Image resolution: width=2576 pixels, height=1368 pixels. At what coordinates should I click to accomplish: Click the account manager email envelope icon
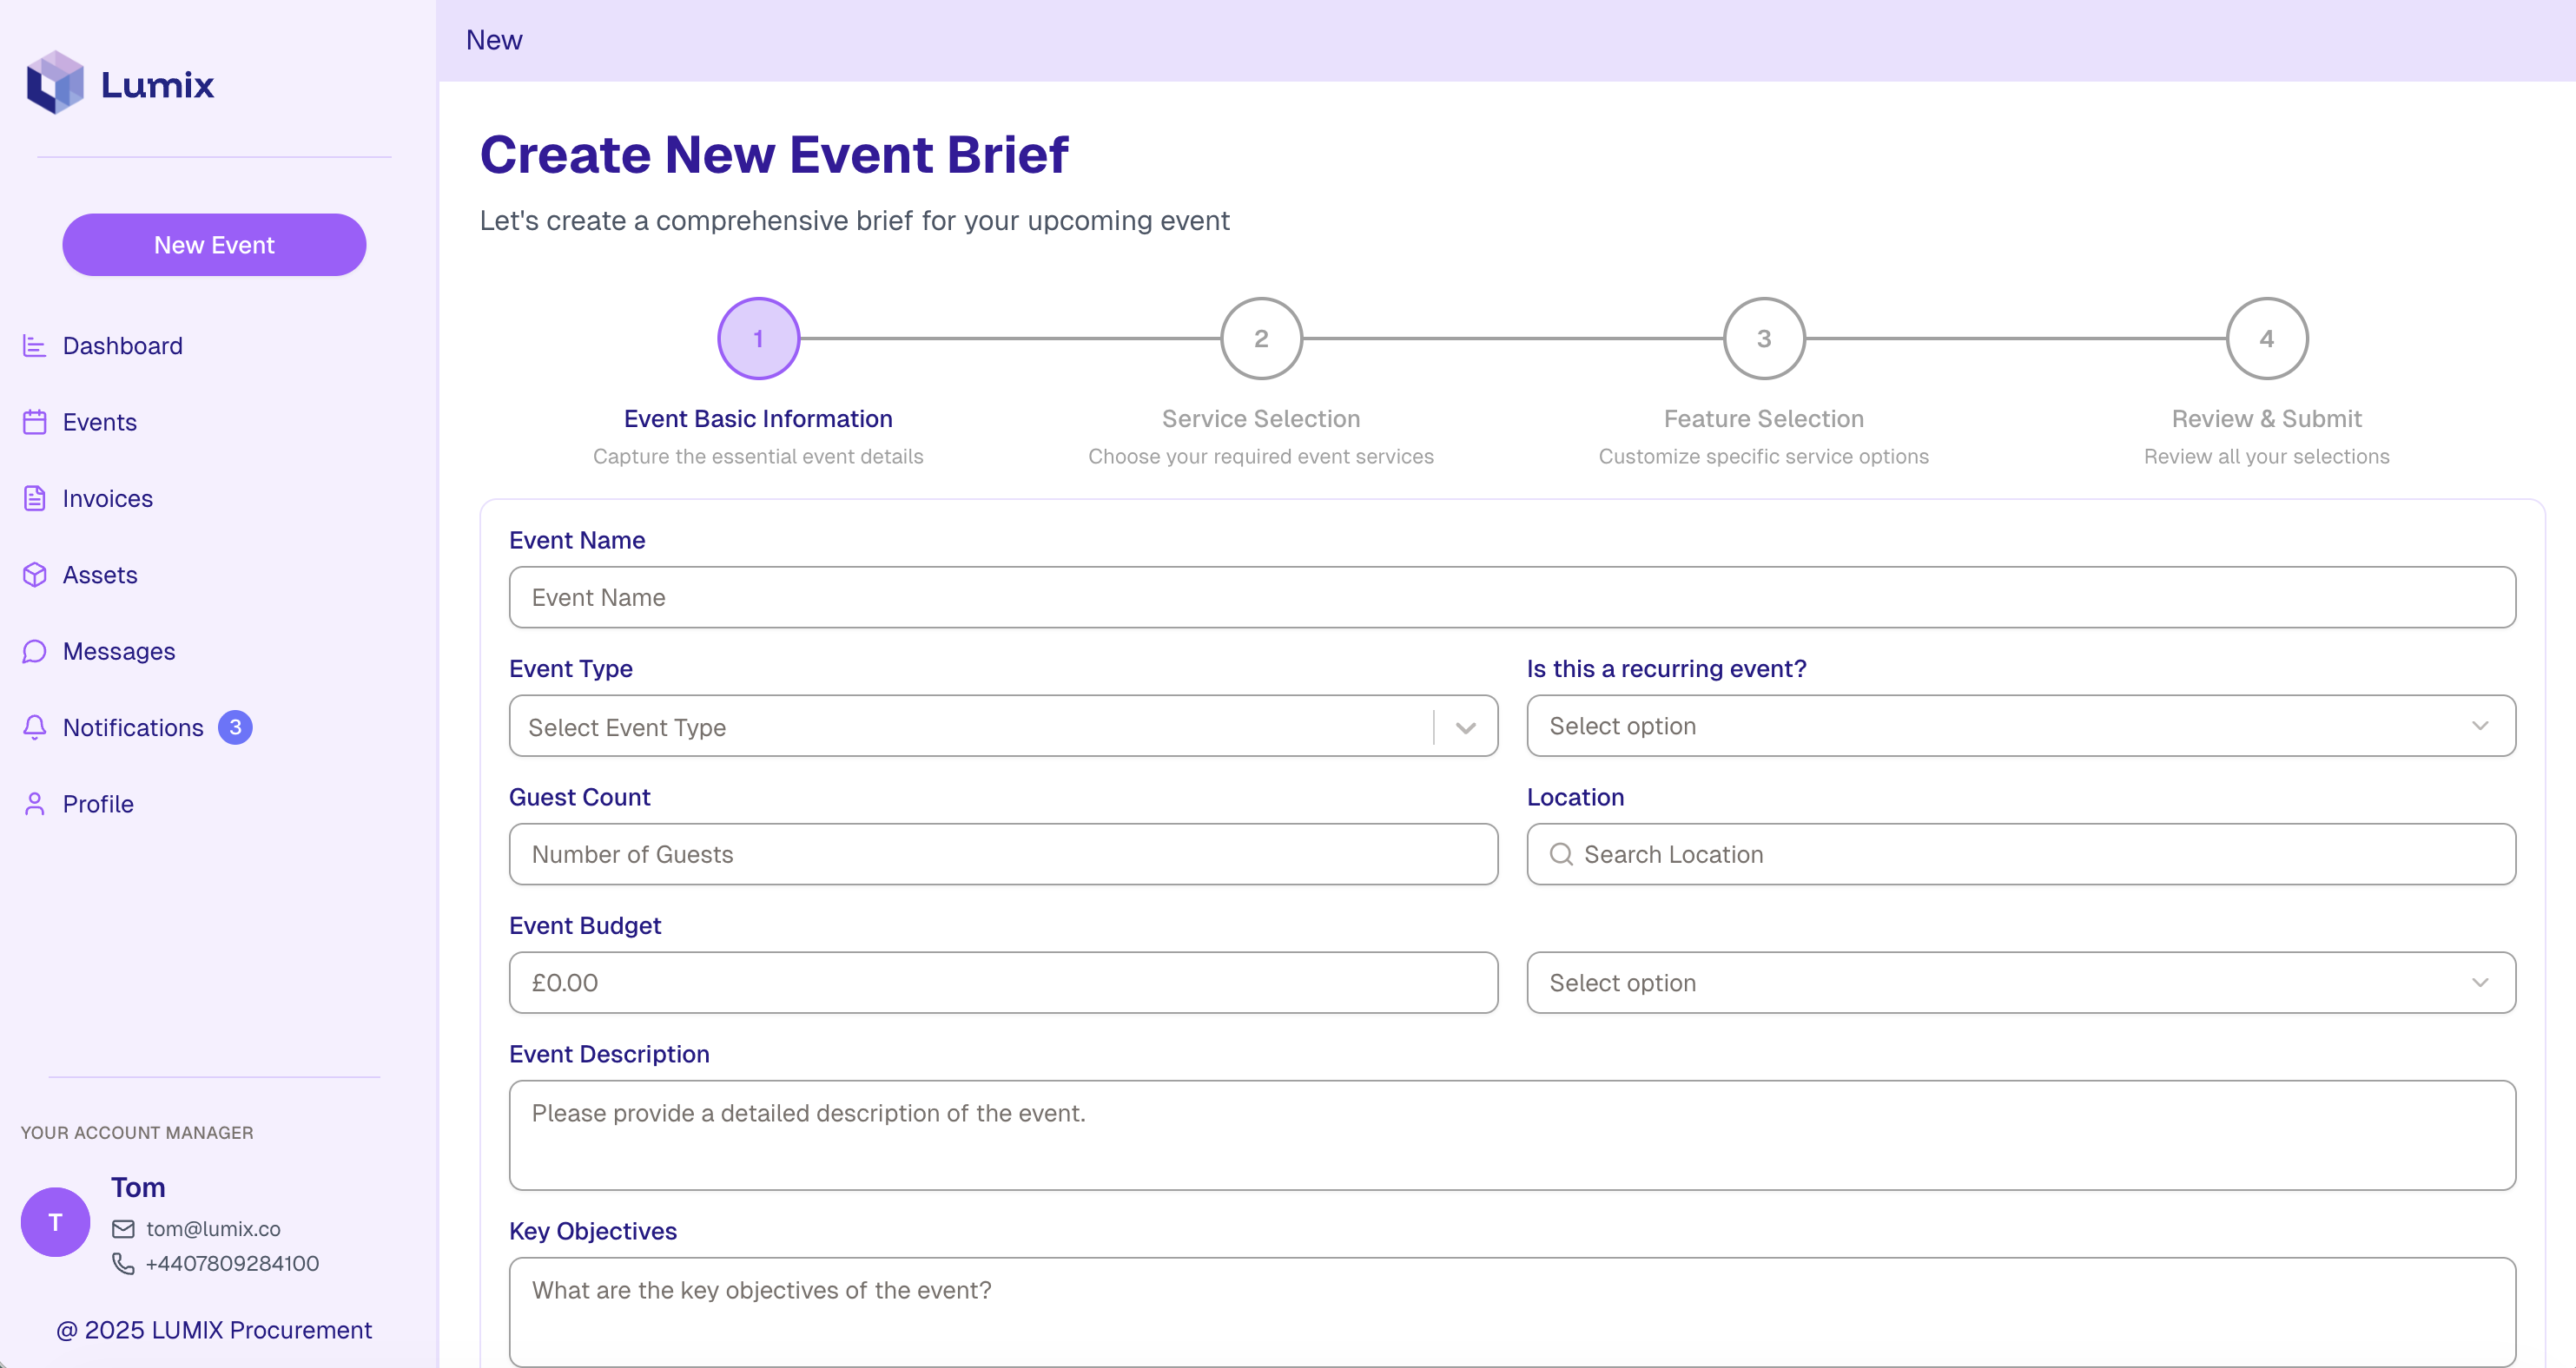click(123, 1229)
